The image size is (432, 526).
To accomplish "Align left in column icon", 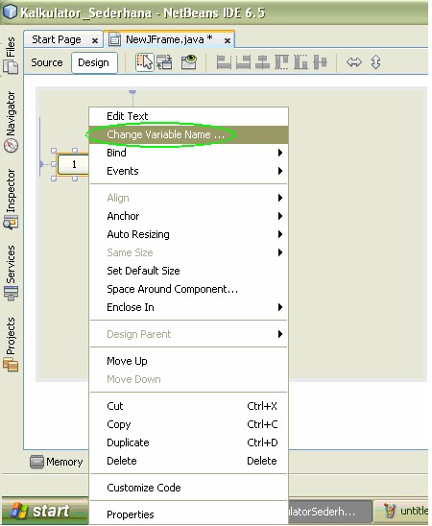I will pyautogui.click(x=224, y=62).
